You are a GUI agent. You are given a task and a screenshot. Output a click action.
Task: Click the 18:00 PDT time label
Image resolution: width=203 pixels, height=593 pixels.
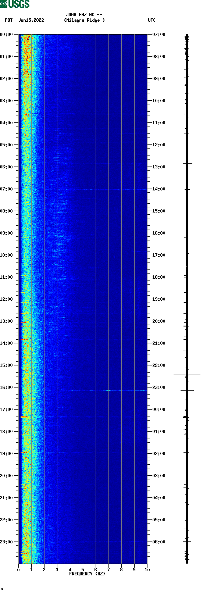point(7,432)
